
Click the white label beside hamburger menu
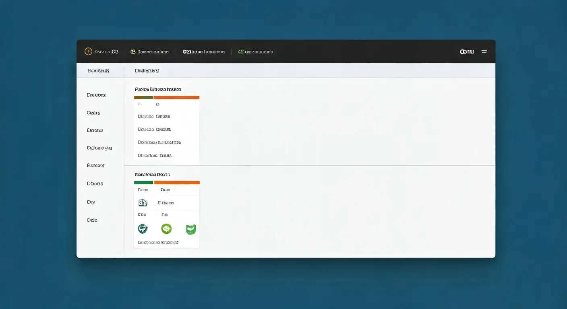pyautogui.click(x=467, y=52)
